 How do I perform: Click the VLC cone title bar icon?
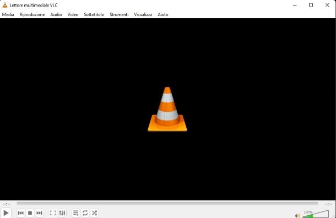point(5,5)
